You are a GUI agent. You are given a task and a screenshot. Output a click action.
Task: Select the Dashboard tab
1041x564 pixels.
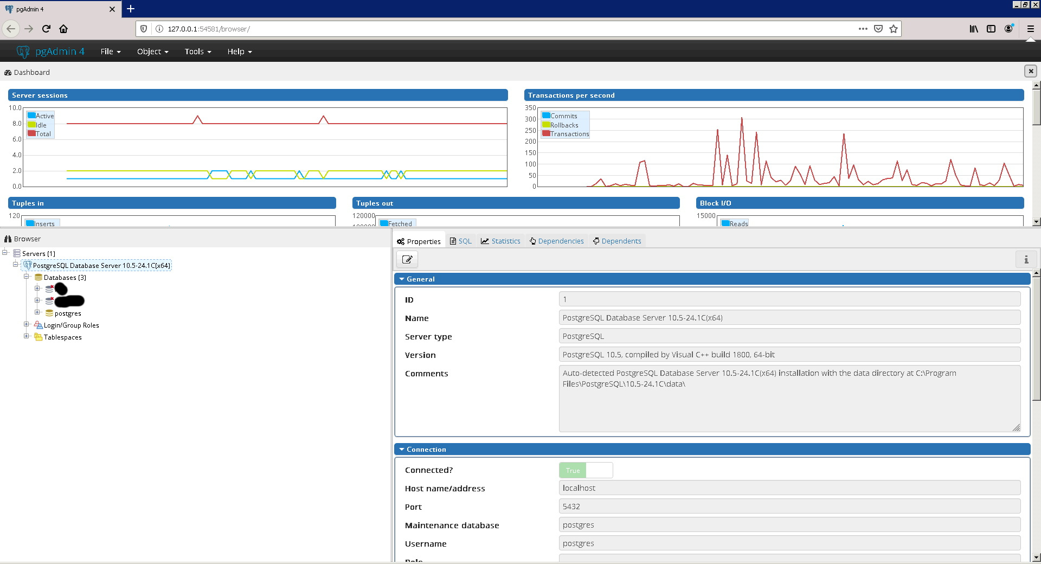coord(27,72)
